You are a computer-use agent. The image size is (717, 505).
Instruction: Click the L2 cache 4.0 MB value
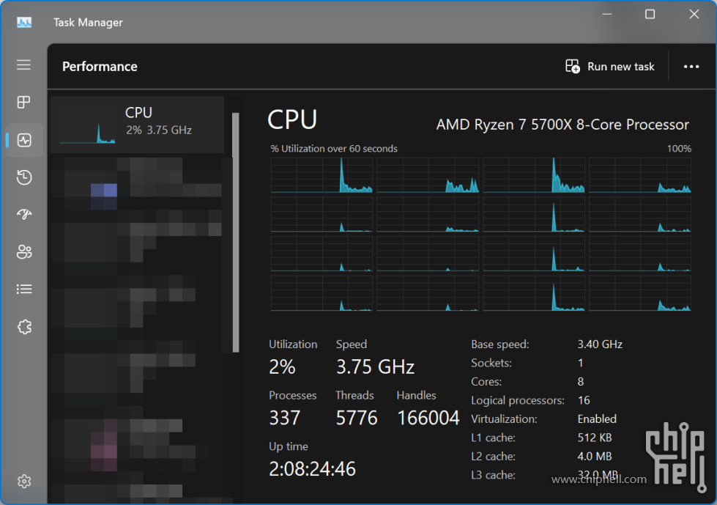(595, 457)
